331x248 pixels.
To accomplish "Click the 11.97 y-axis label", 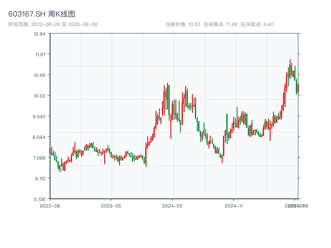I will click(x=39, y=54).
